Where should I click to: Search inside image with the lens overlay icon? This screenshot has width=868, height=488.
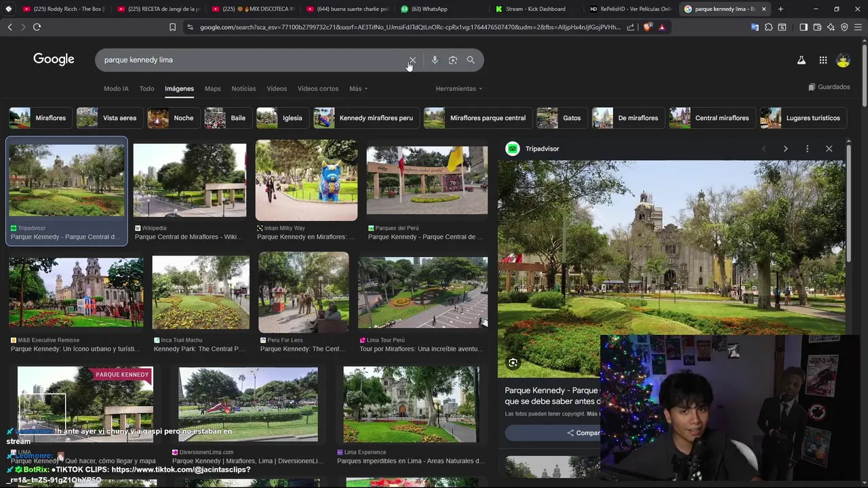click(x=513, y=363)
